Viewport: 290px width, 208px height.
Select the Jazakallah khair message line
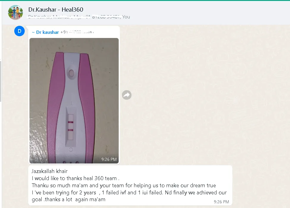50,171
